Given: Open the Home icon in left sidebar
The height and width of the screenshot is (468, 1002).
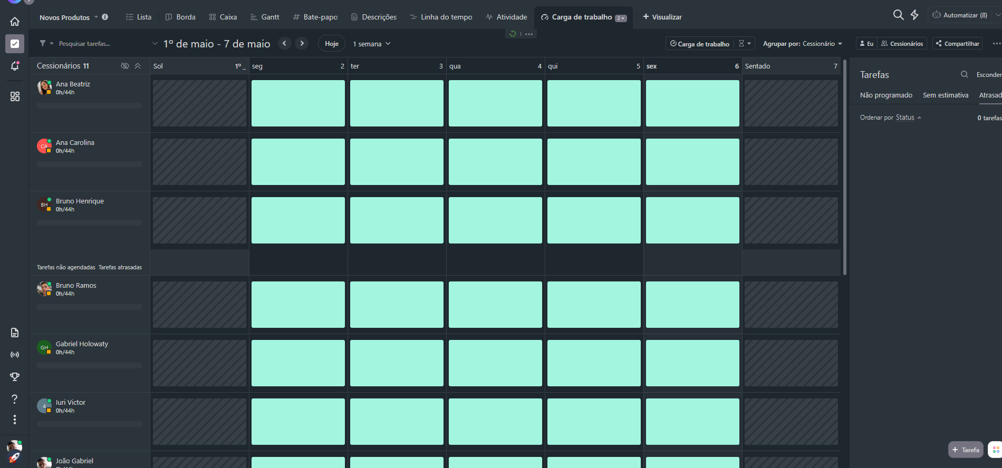Looking at the screenshot, I should point(15,22).
